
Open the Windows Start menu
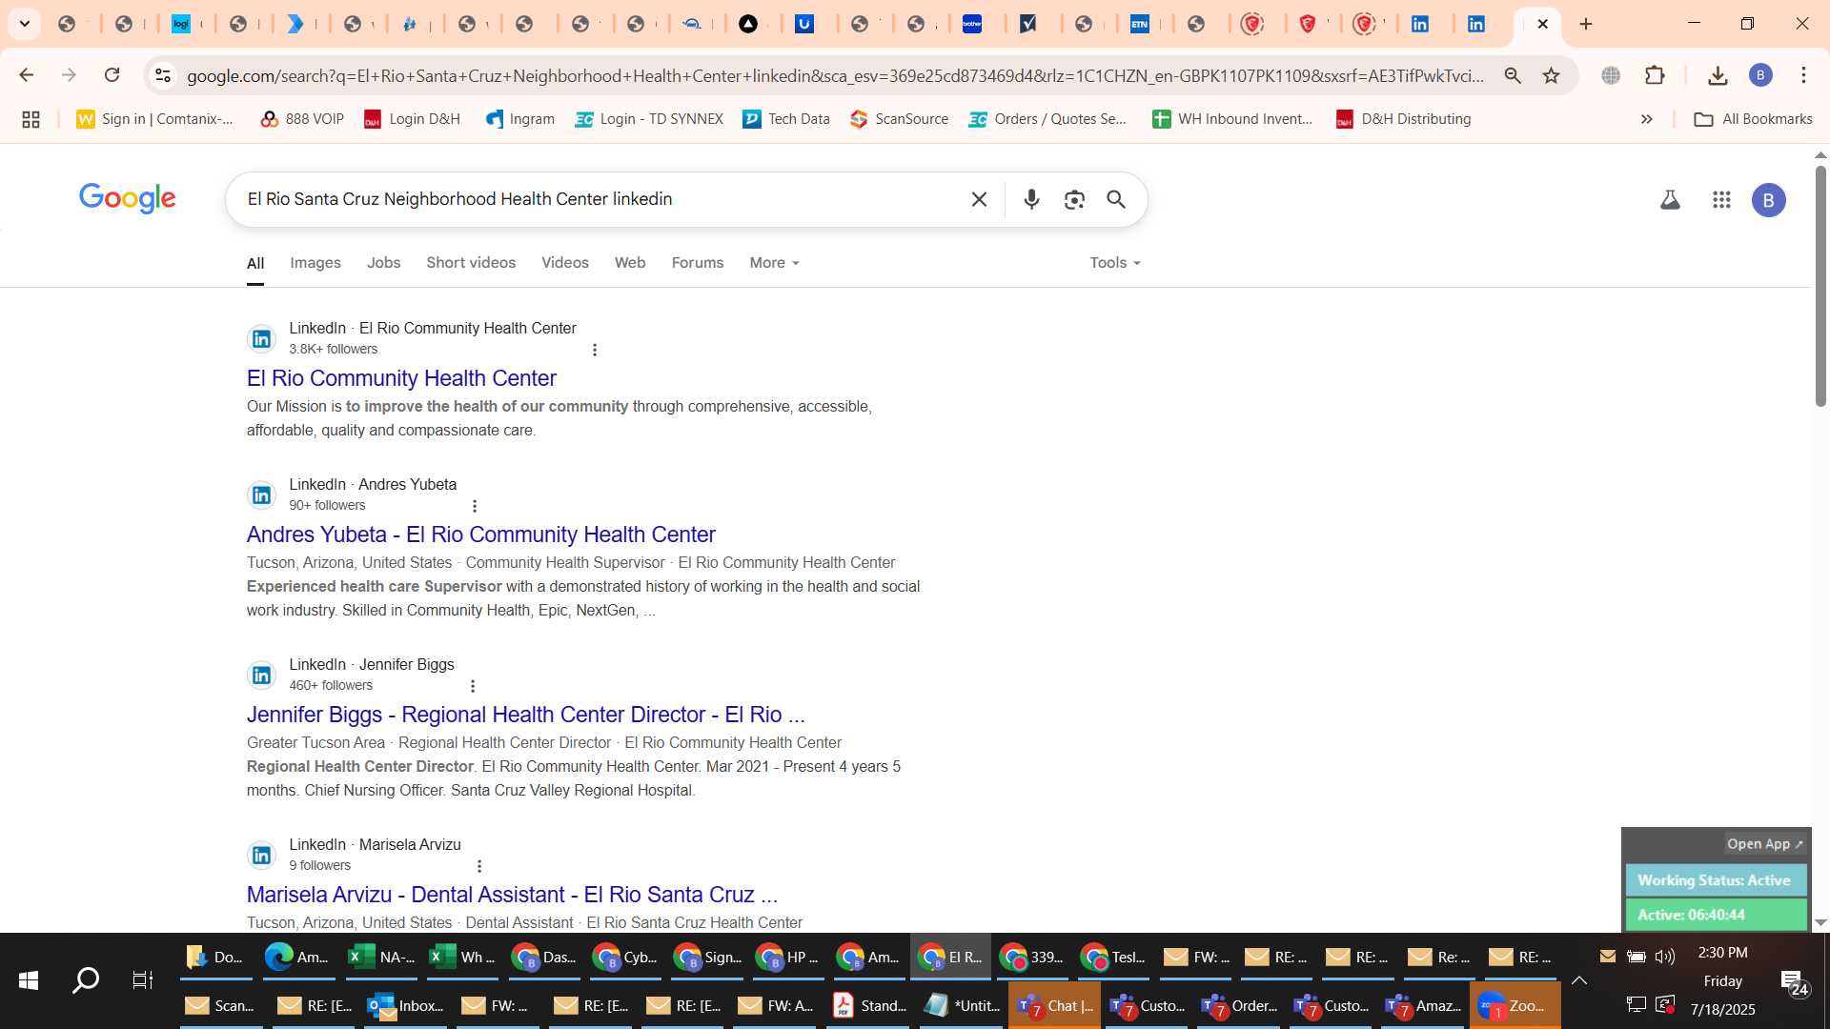pos(29,979)
